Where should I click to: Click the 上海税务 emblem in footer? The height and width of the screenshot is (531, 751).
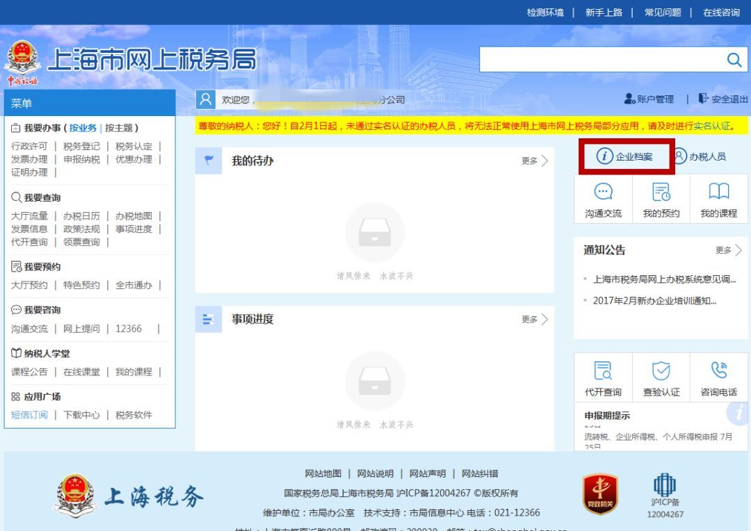click(75, 496)
